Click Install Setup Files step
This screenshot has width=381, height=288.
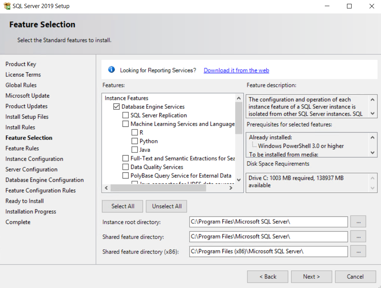(x=27, y=117)
